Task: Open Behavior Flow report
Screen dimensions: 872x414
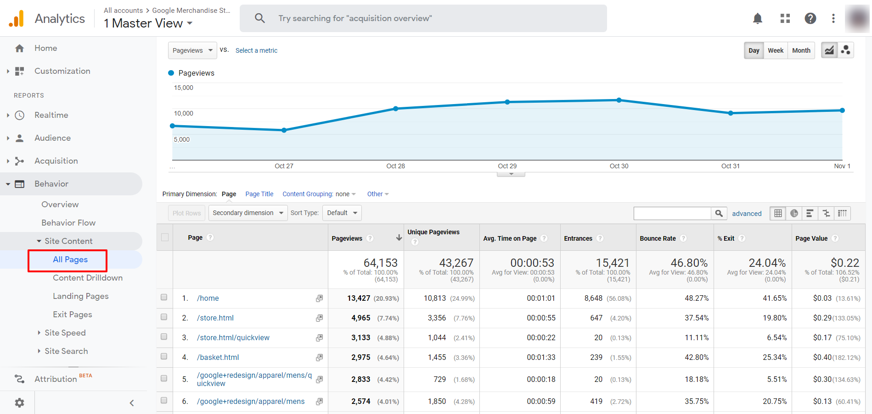Action: coord(68,223)
